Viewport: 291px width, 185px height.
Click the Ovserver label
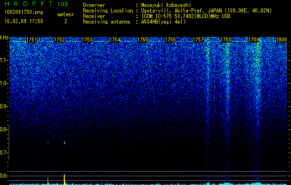(x=94, y=5)
